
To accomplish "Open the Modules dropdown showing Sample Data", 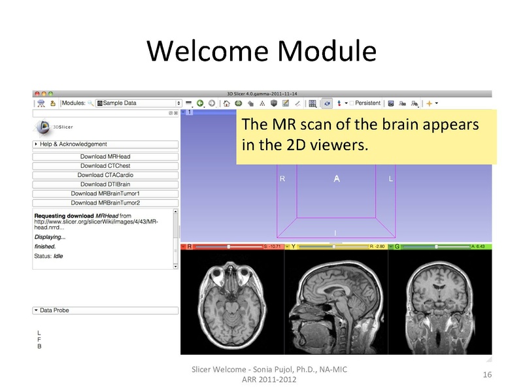I will pos(139,103).
